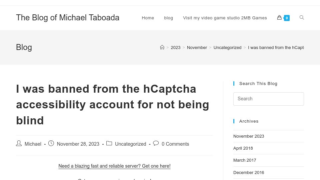Click the Blog page heading
The width and height of the screenshot is (320, 180).
pos(24,47)
